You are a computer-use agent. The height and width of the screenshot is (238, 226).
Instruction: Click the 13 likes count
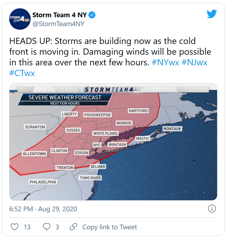pyautogui.click(x=27, y=227)
